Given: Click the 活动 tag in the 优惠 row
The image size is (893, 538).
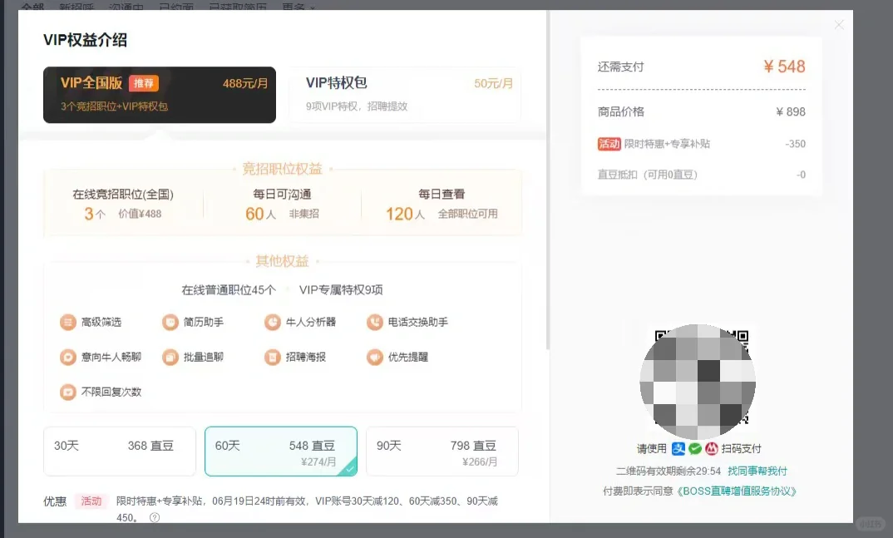Looking at the screenshot, I should pyautogui.click(x=91, y=501).
